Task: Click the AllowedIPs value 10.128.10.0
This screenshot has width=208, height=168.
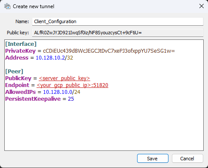Action: [x=58, y=92]
